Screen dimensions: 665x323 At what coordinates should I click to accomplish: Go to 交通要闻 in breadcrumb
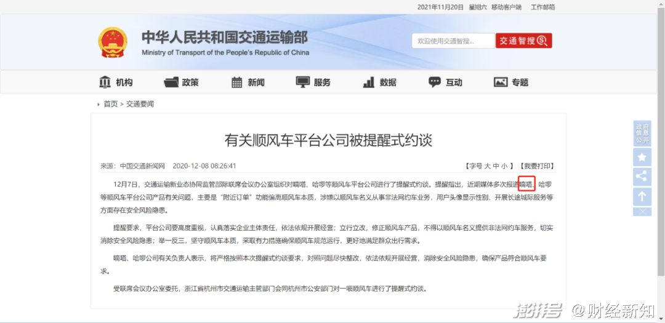(140, 104)
